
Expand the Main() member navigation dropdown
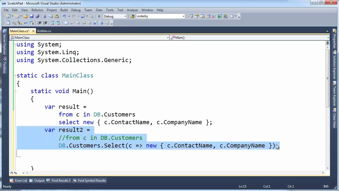pyautogui.click(x=328, y=38)
